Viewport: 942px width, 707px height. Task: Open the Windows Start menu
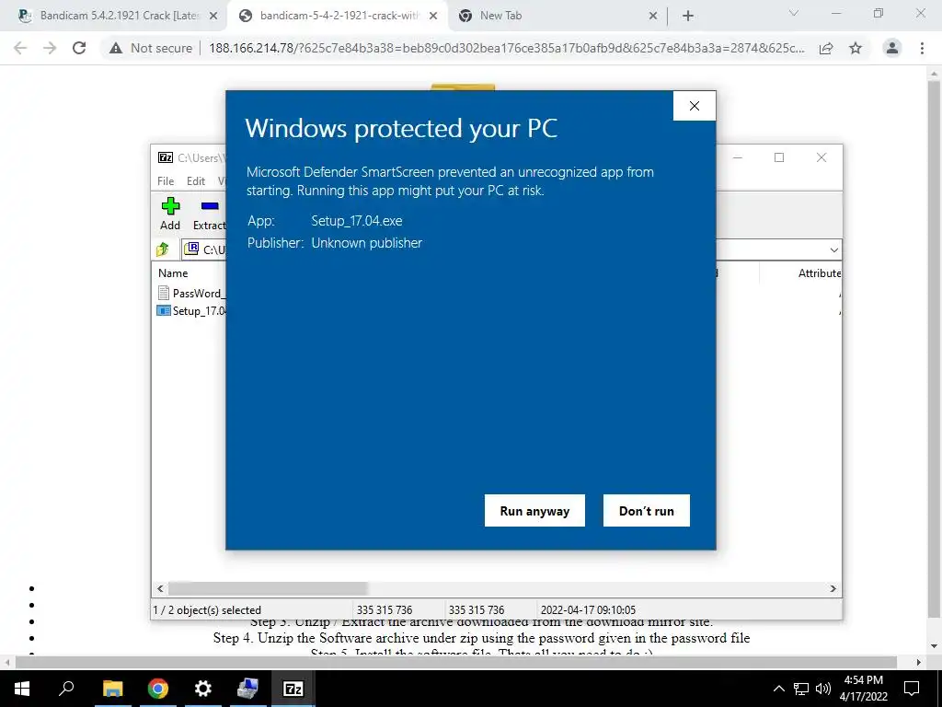point(22,689)
